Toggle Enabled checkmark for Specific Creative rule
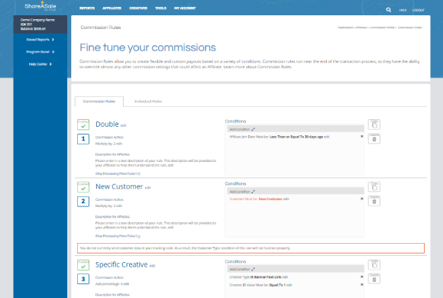Image resolution: width=443 pixels, height=298 pixels. (83, 265)
